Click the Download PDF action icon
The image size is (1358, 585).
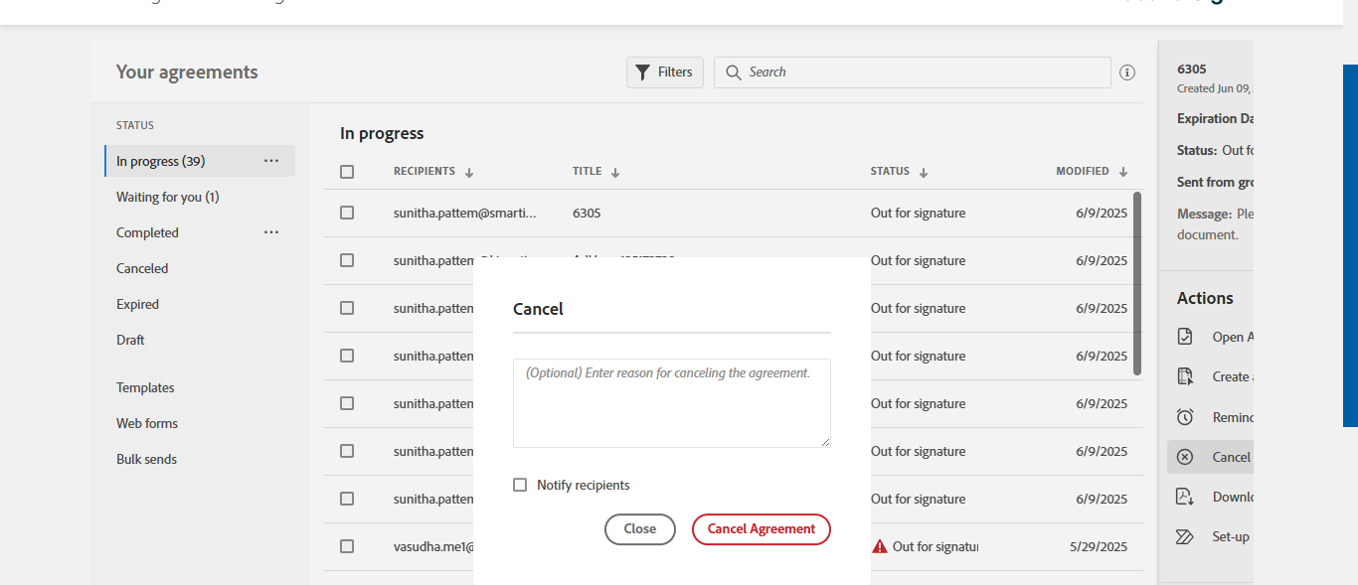tap(1185, 497)
